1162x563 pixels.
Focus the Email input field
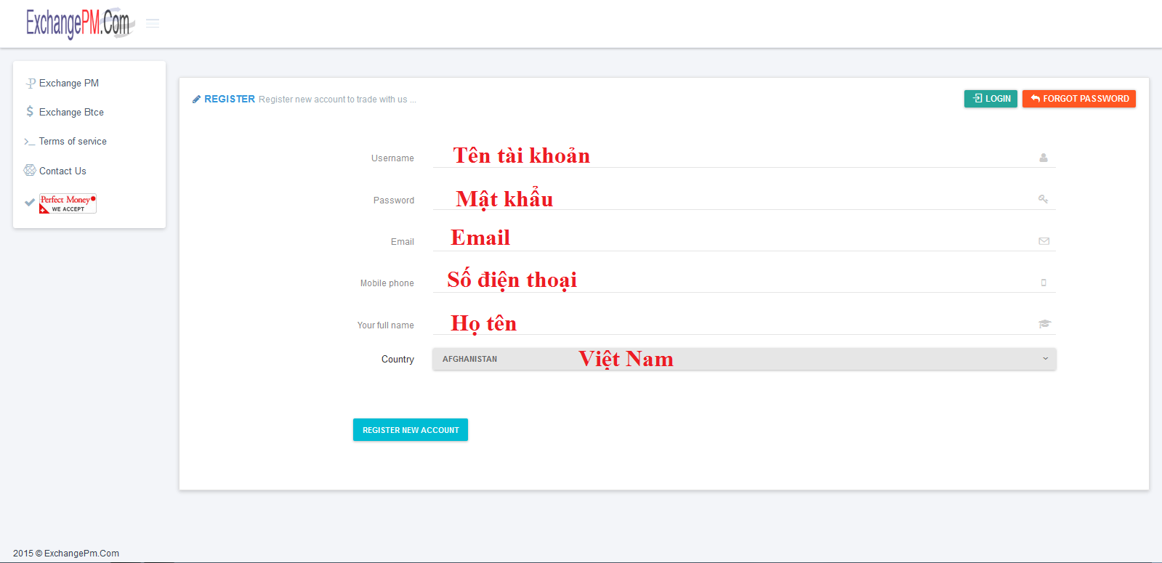tap(744, 240)
